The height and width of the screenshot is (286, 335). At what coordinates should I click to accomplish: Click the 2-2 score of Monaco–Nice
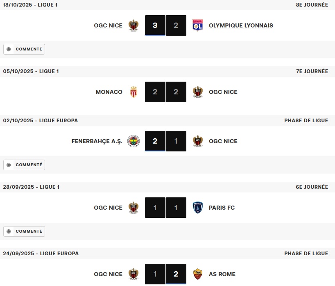[x=165, y=92]
